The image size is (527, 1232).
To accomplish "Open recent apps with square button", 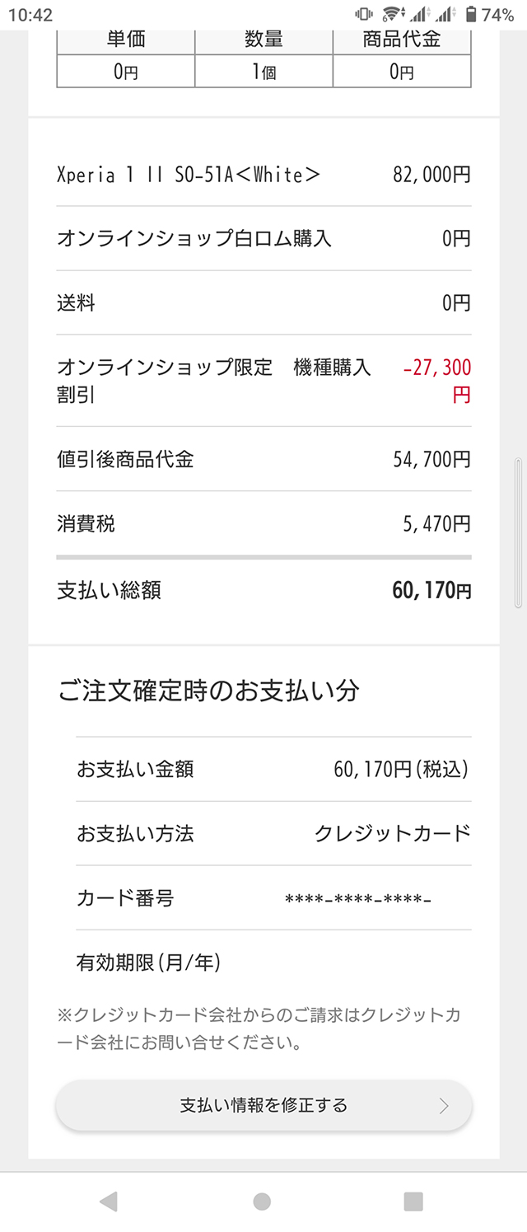I will (x=413, y=1202).
